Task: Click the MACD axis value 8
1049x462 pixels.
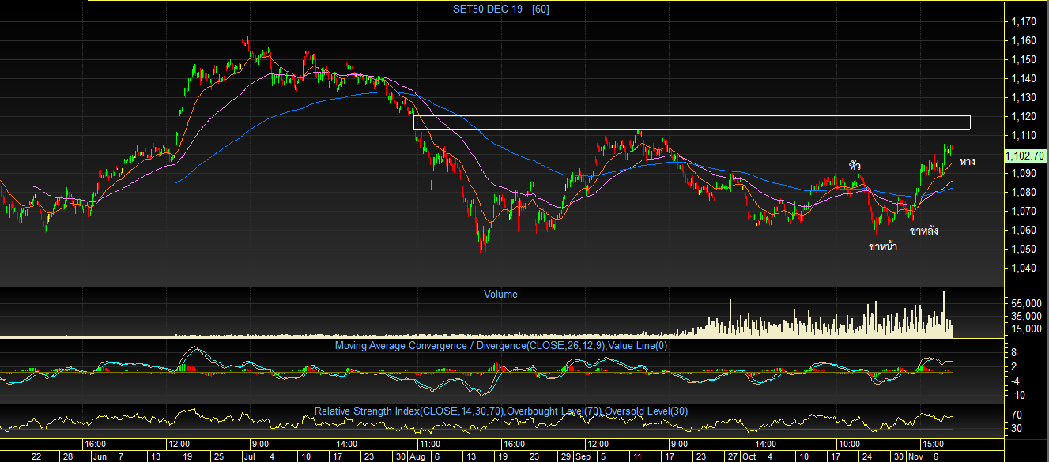Action: coord(1014,354)
